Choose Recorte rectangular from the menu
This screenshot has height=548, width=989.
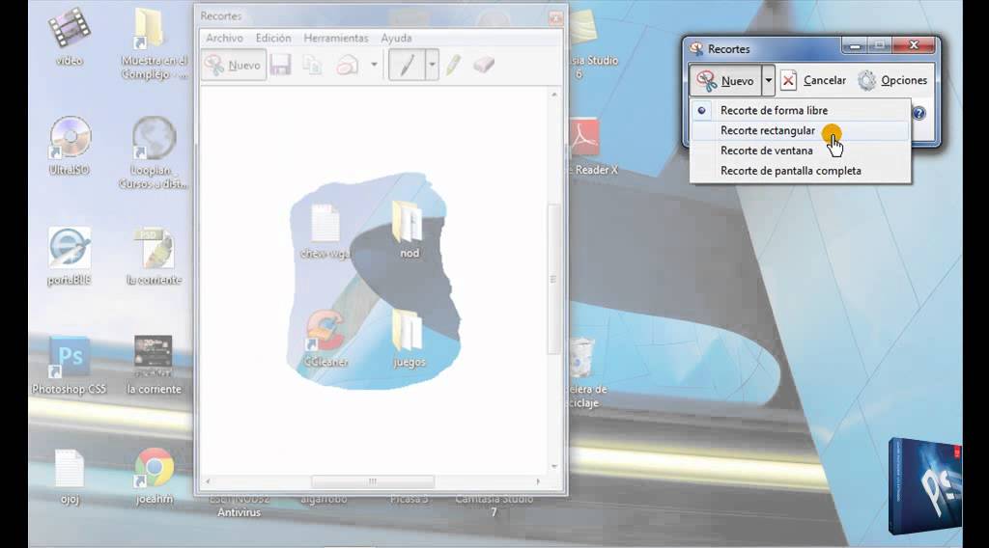[x=801, y=130]
